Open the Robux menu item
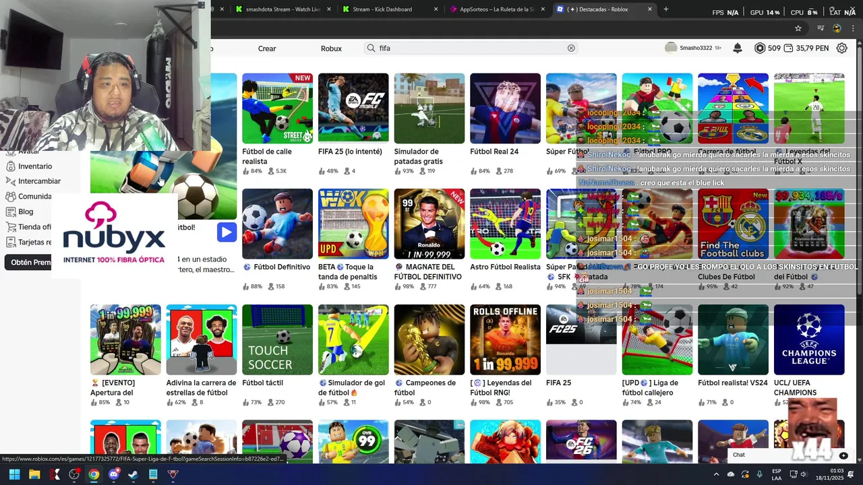The height and width of the screenshot is (485, 863). pos(331,48)
